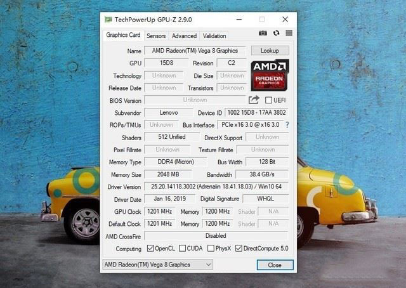This screenshot has width=406, height=288.
Task: Click the Texture Fillrate Unknown field
Action: [263, 150]
